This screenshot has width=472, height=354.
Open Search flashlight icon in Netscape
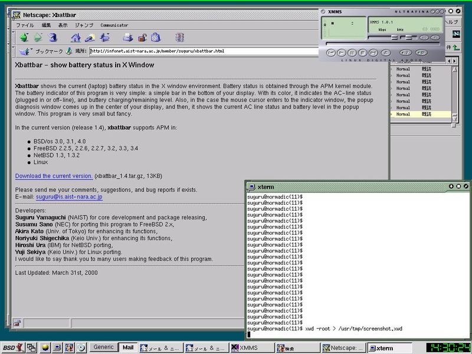click(90, 38)
